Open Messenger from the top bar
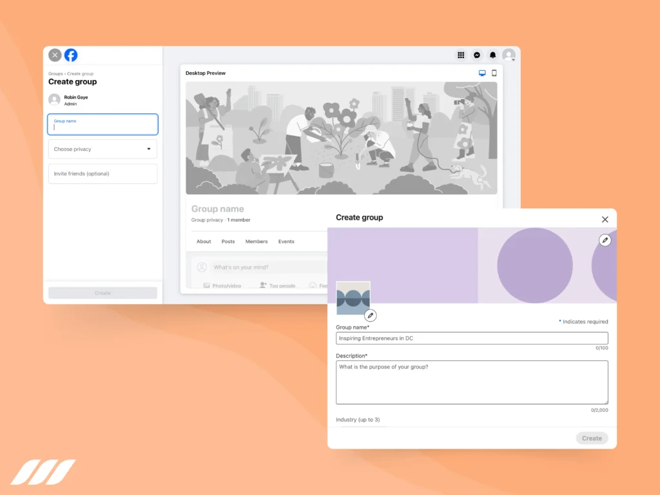Image resolution: width=660 pixels, height=495 pixels. [x=476, y=55]
